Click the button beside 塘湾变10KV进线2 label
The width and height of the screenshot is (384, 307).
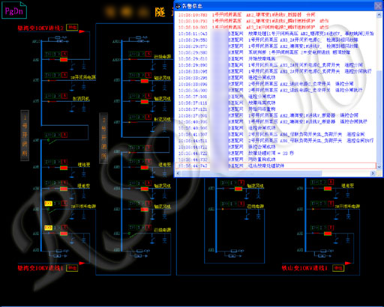72,27
